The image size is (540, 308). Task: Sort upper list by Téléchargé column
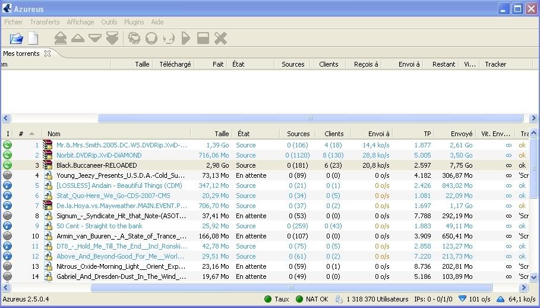[175, 64]
